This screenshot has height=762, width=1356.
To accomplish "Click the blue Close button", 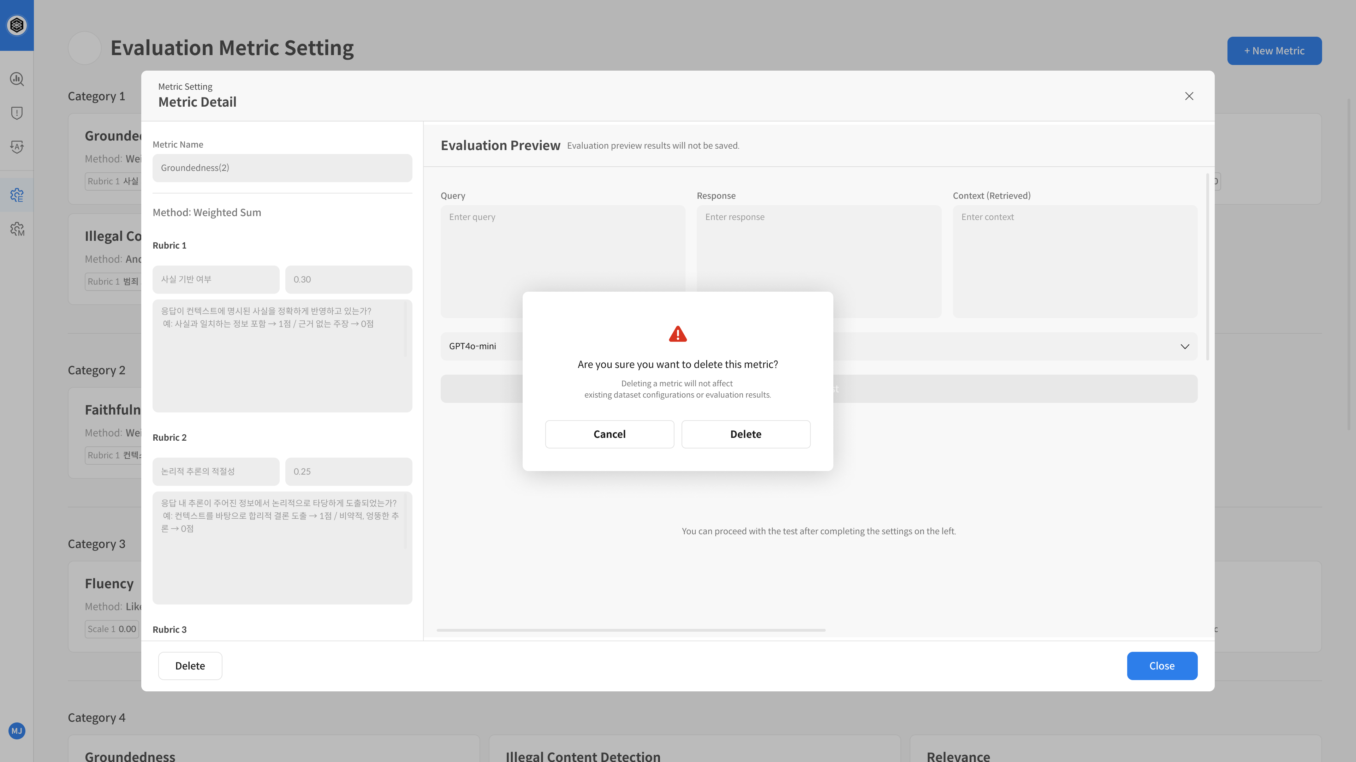I will [x=1162, y=666].
